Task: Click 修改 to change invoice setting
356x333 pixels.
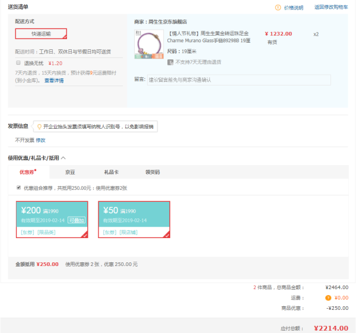Action: click(x=40, y=140)
